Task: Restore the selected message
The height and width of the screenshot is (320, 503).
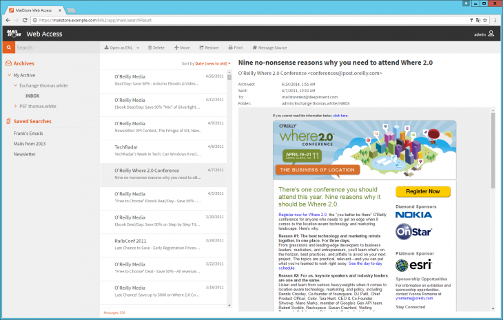Action: (x=209, y=47)
